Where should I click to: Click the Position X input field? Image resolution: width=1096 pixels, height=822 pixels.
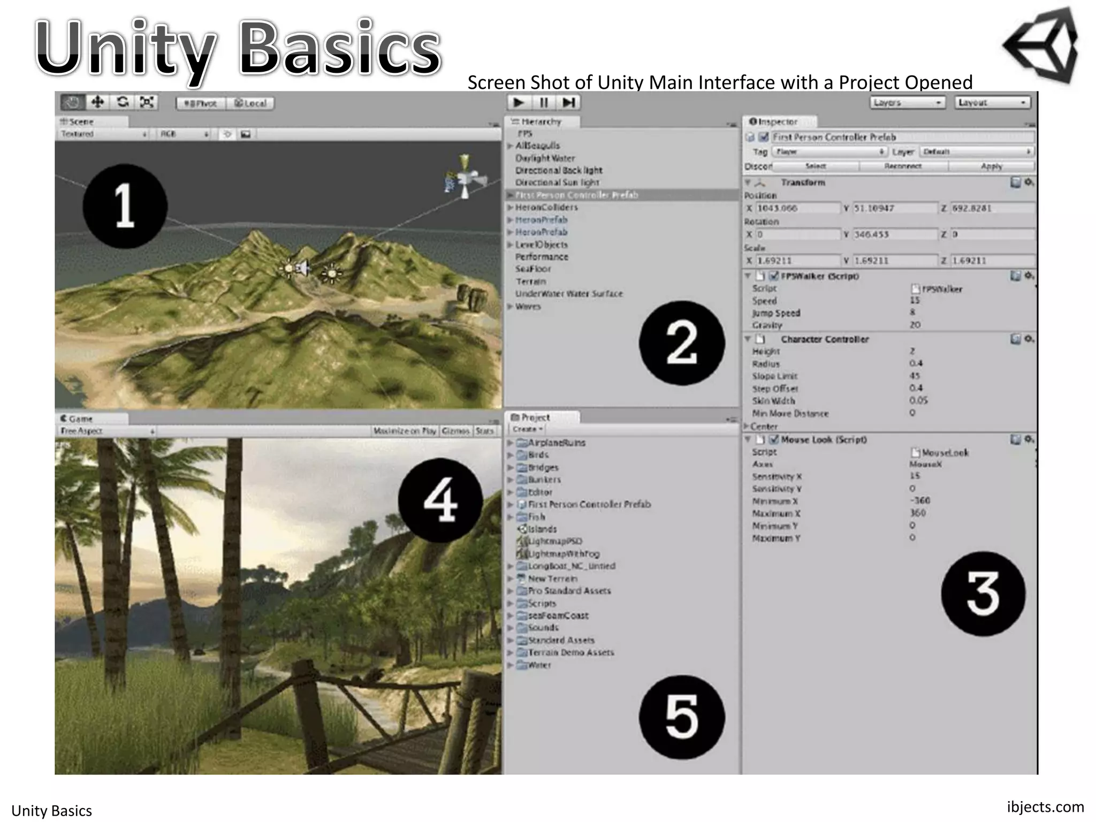[797, 208]
